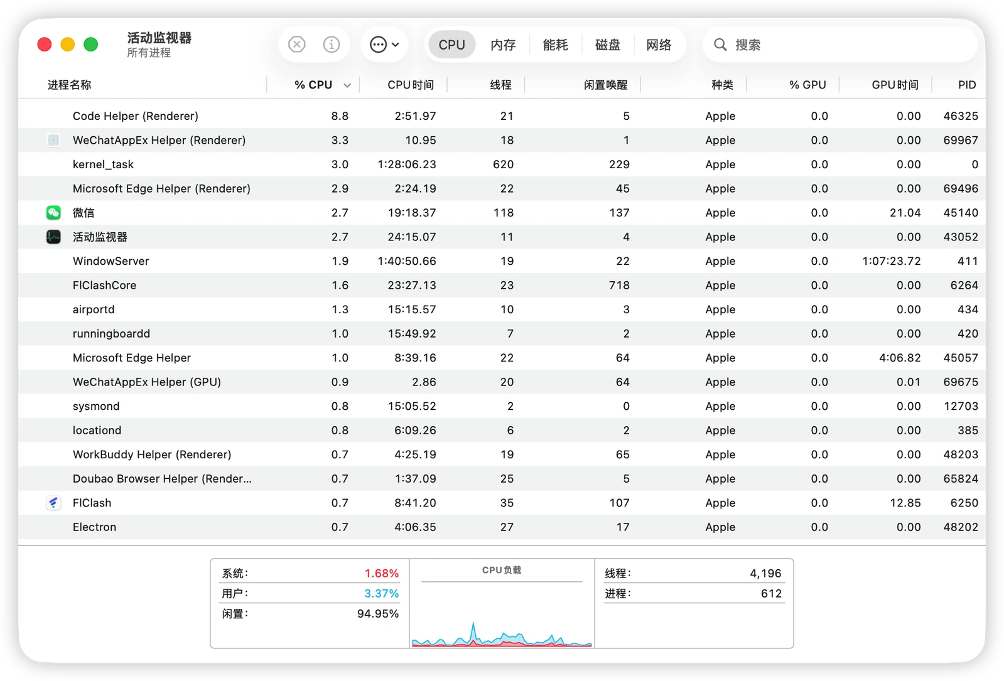Switch to the 内存 tab
The image size is (1004, 681).
503,45
